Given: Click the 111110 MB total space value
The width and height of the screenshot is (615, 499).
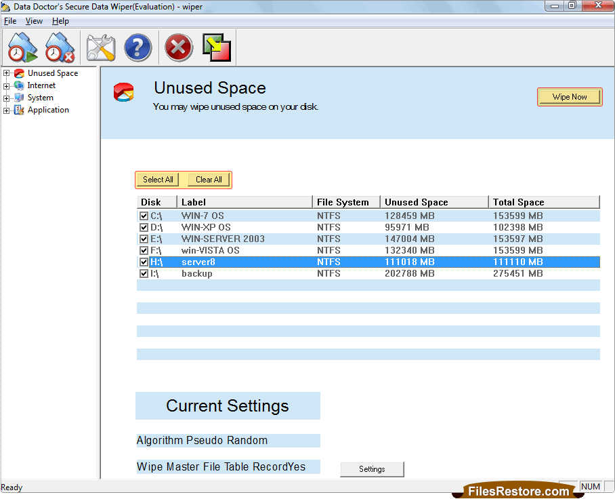Looking at the screenshot, I should [517, 262].
